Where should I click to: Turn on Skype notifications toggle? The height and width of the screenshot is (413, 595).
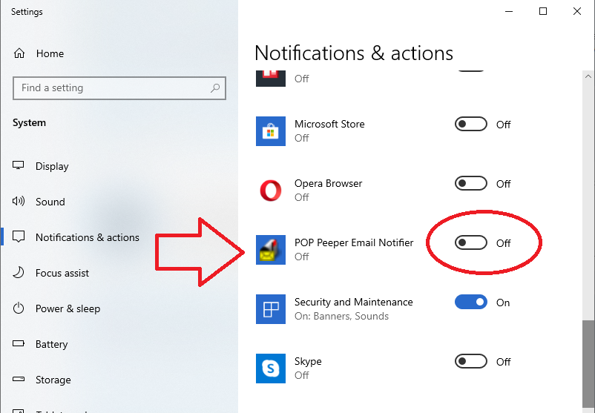[x=471, y=361]
